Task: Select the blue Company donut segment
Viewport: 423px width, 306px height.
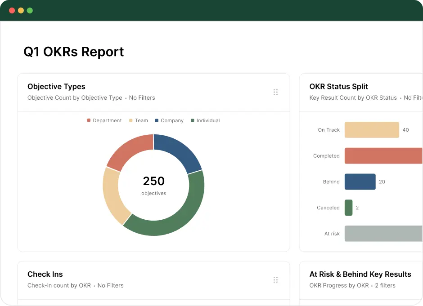Action: click(178, 152)
